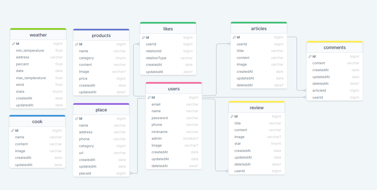Click the articles table title

click(x=259, y=29)
